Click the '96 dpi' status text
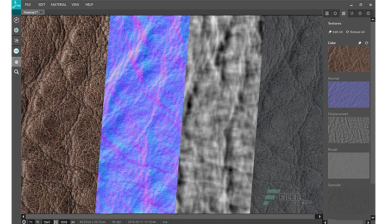Viewport: 387px width, 224px height. [116, 222]
